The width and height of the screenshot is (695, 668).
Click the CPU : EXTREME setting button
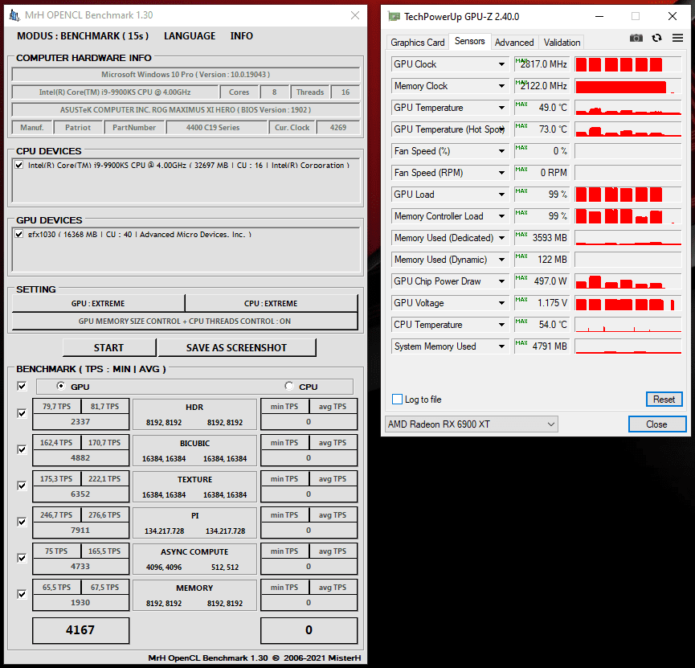(x=271, y=303)
